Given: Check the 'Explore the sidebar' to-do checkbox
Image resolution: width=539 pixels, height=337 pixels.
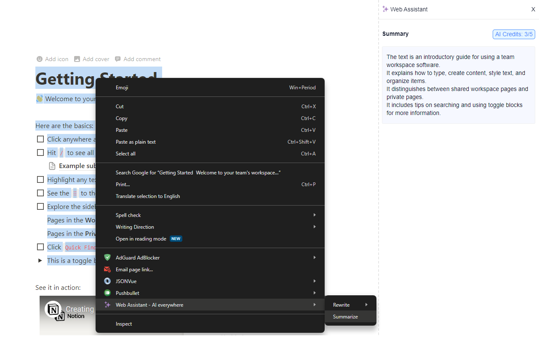Looking at the screenshot, I should 40,206.
